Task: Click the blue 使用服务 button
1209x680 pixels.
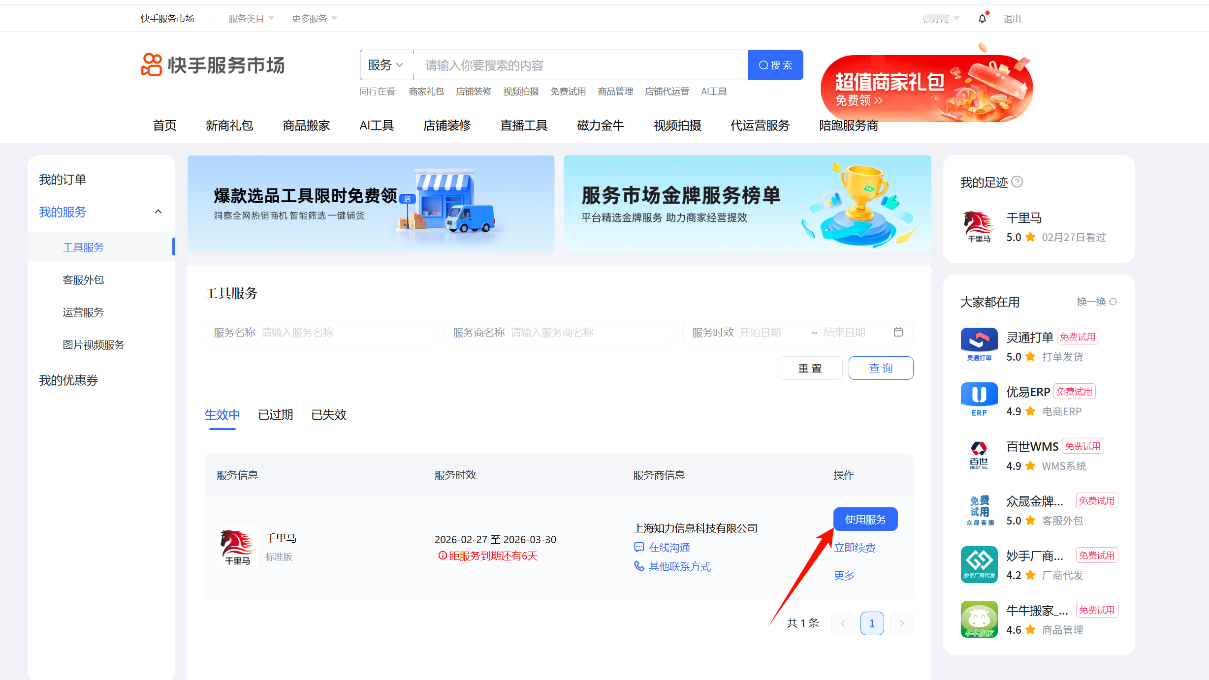Action: (865, 519)
